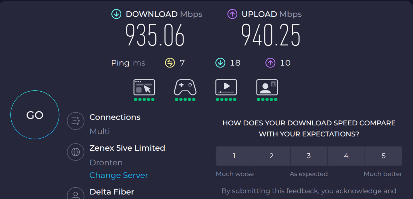This screenshot has height=199, width=413.
Task: Select rating 2 for download speed
Action: (272, 156)
